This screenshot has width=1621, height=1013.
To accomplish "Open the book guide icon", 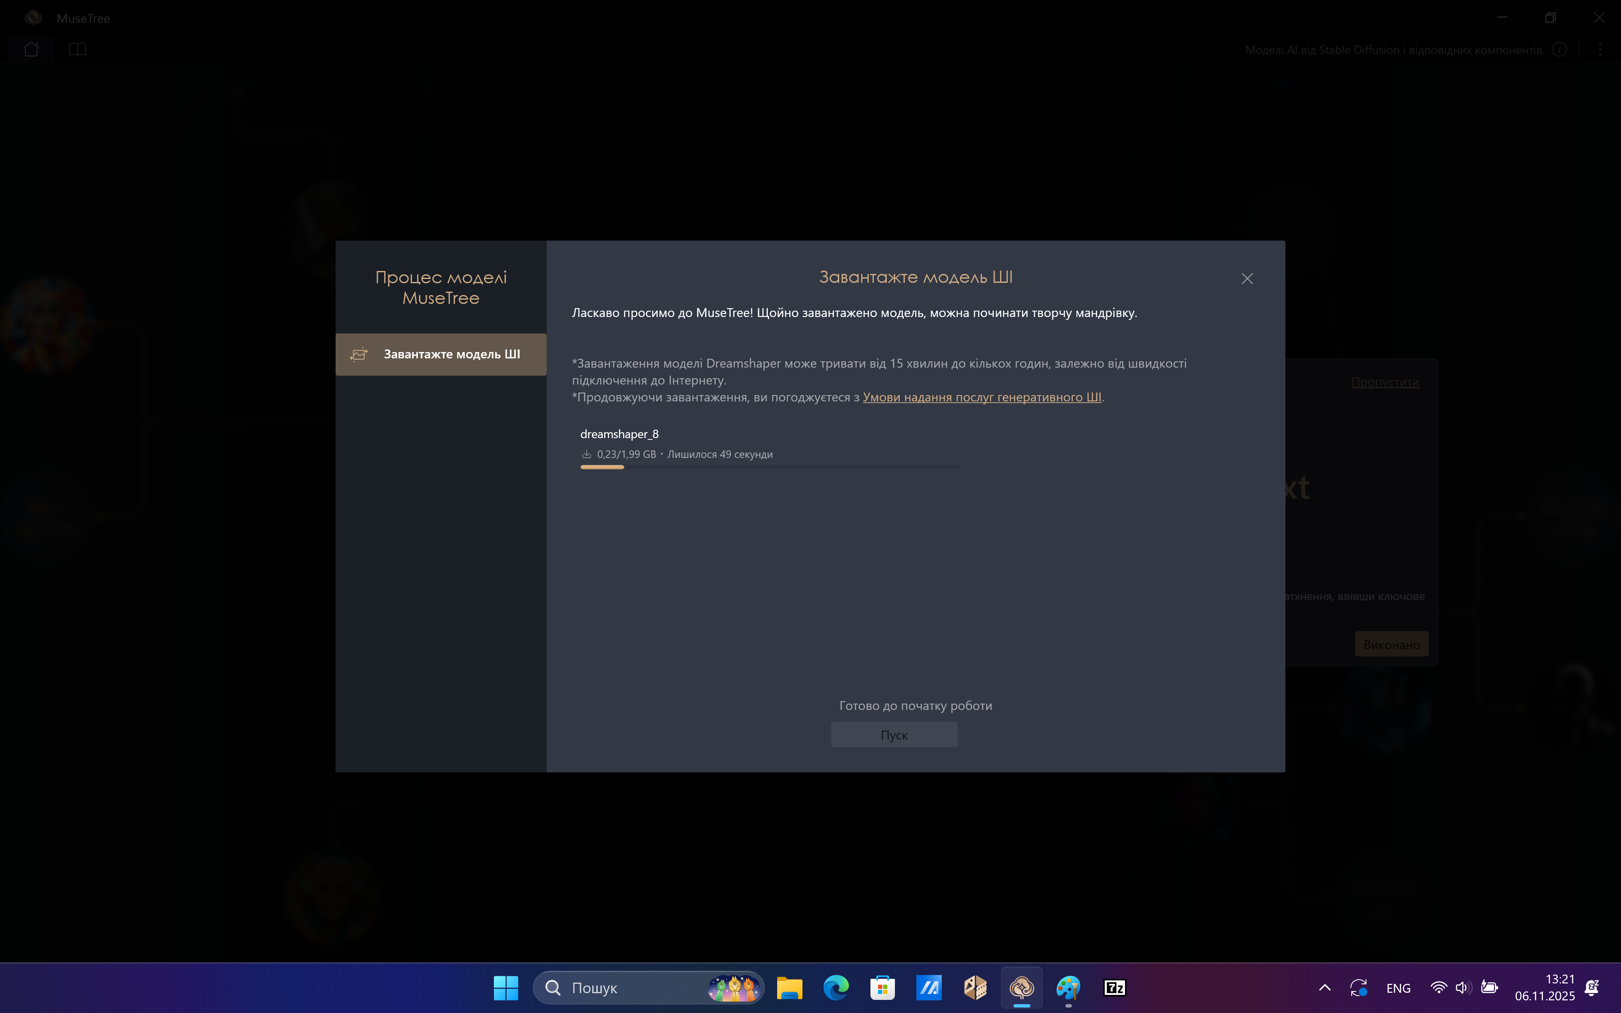I will (78, 49).
